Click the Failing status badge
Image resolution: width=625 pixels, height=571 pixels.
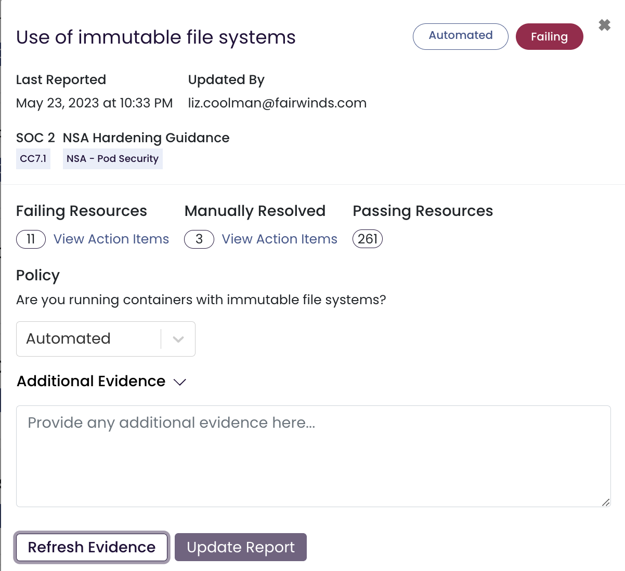click(x=549, y=36)
